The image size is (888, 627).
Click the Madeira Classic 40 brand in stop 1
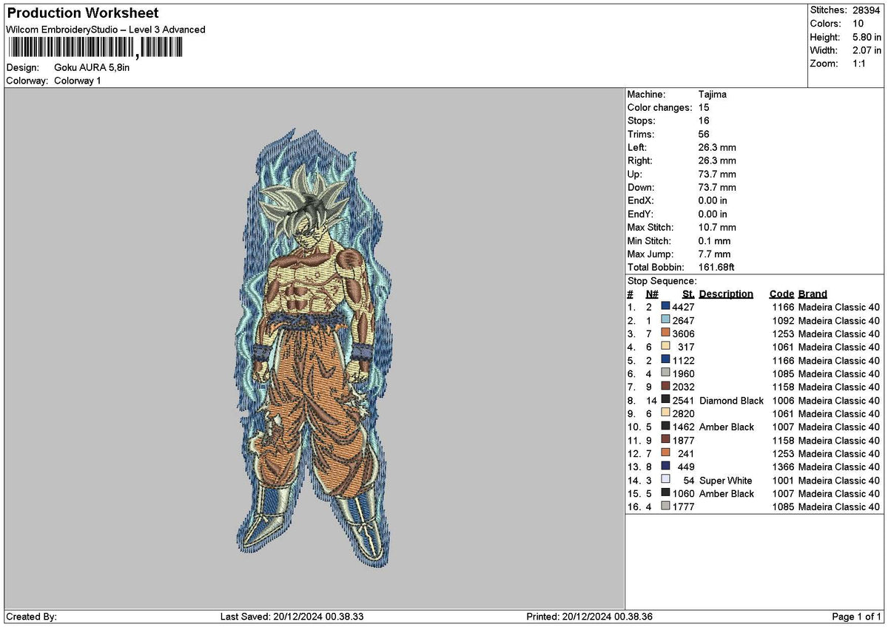(x=839, y=307)
